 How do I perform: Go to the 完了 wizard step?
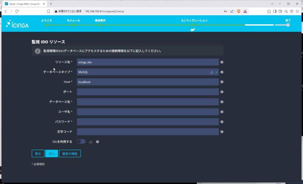288,20
